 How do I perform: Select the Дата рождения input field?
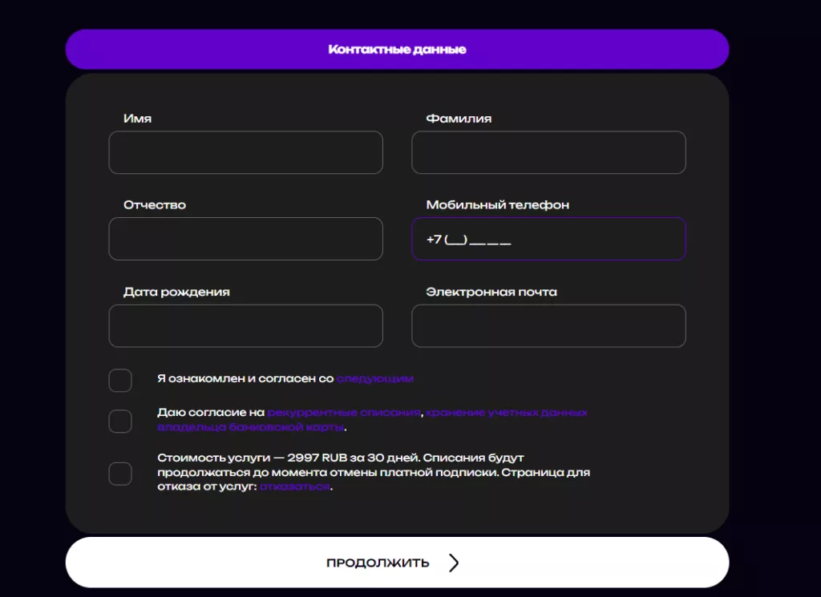pyautogui.click(x=245, y=325)
